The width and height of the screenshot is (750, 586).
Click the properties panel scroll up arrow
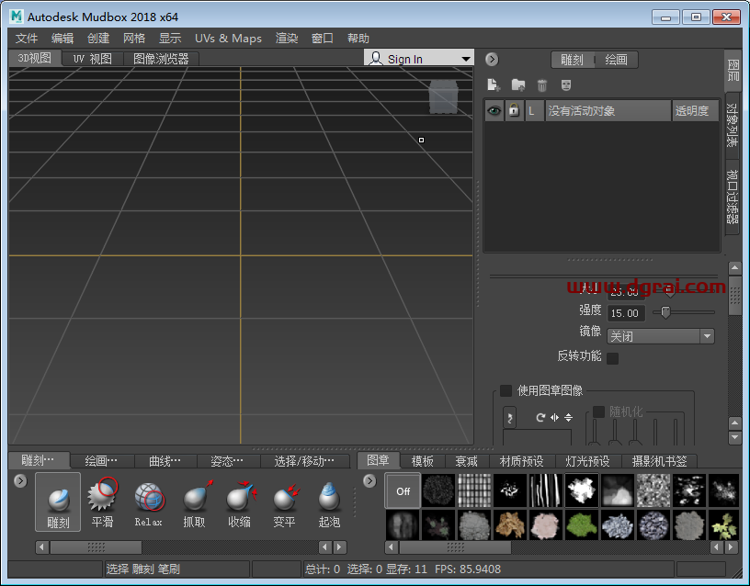tap(734, 268)
